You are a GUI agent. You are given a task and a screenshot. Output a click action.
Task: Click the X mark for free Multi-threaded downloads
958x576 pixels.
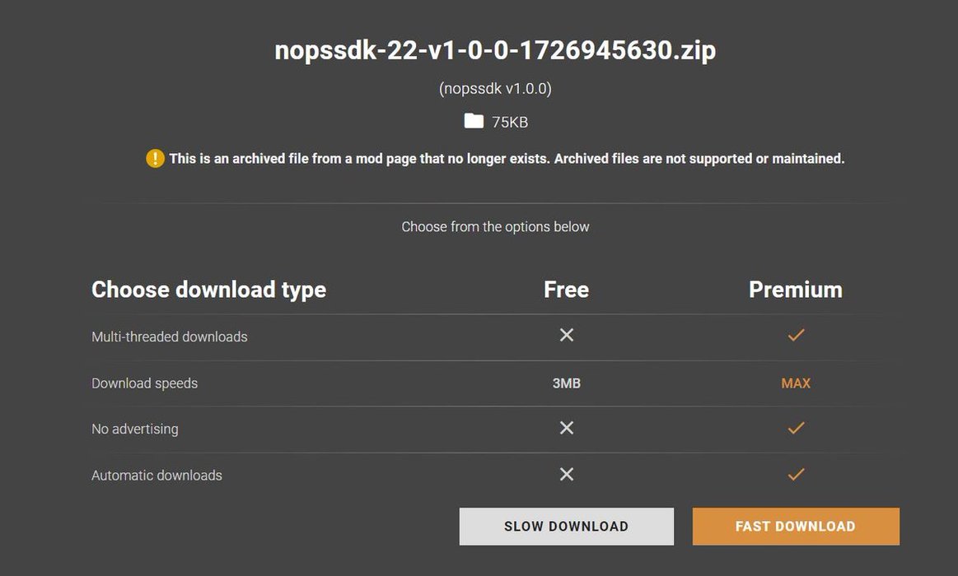click(567, 335)
